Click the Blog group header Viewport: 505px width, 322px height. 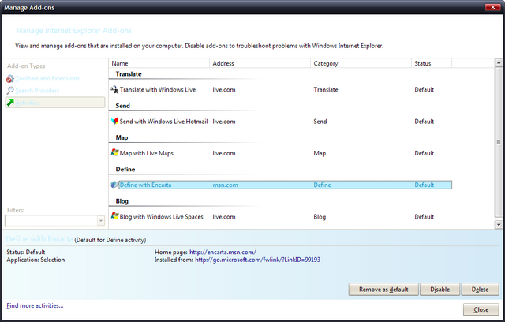122,201
